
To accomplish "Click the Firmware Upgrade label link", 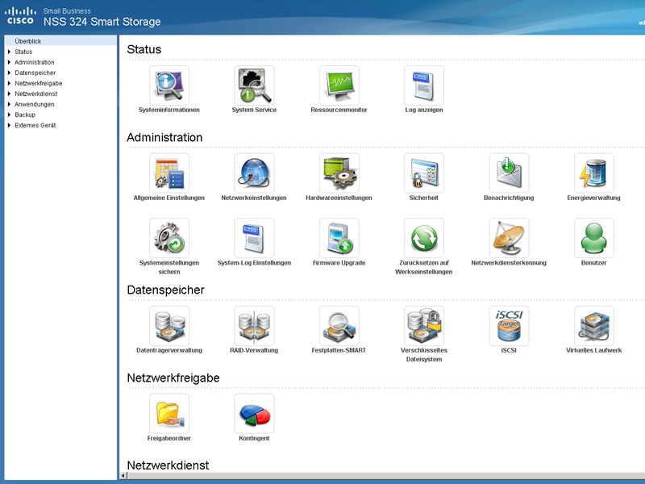I will coord(339,263).
